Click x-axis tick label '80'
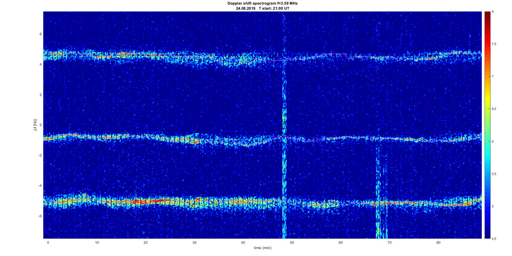Image resolution: width=512 pixels, height=256 pixels. tap(438, 242)
